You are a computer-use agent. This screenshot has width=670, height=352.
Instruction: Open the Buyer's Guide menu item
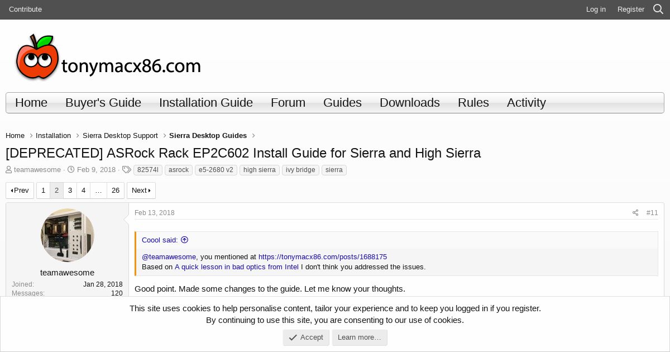(x=103, y=103)
